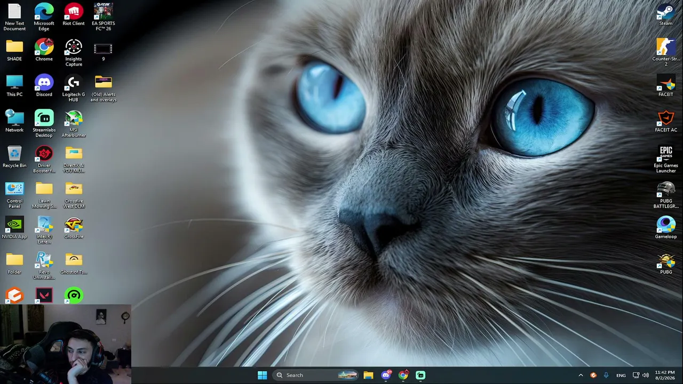Screen dimensions: 683x384
Task: Select the Control Panel icon
Action: [14, 195]
